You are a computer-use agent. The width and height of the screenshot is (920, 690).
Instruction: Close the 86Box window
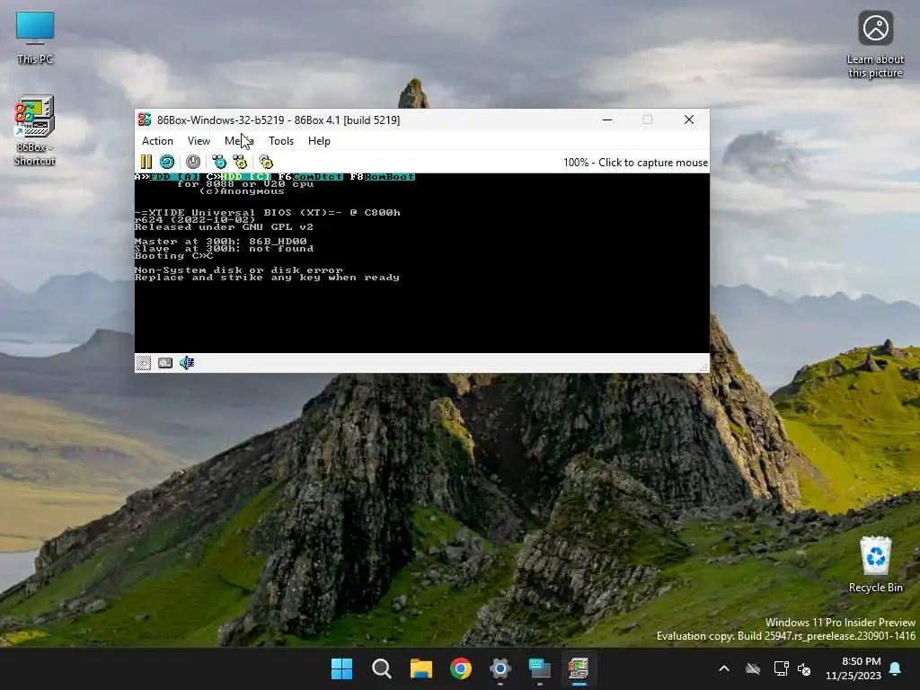689,119
